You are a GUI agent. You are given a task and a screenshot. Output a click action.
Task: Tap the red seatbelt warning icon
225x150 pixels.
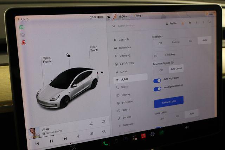[x=24, y=43]
